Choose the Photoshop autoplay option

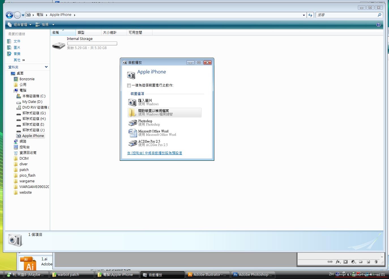tap(149, 123)
